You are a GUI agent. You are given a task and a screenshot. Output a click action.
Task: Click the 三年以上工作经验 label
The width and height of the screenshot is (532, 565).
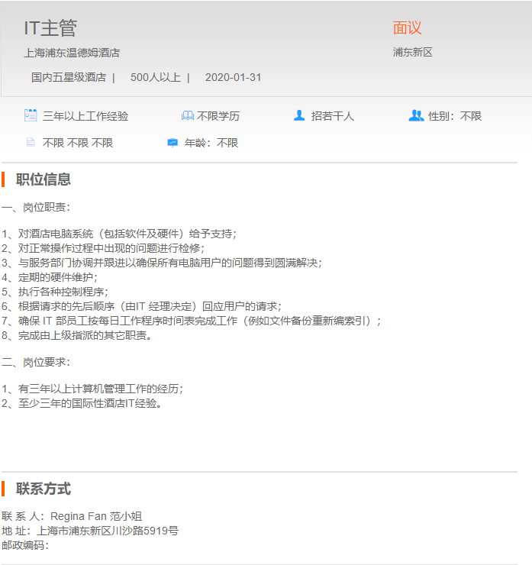tap(85, 116)
